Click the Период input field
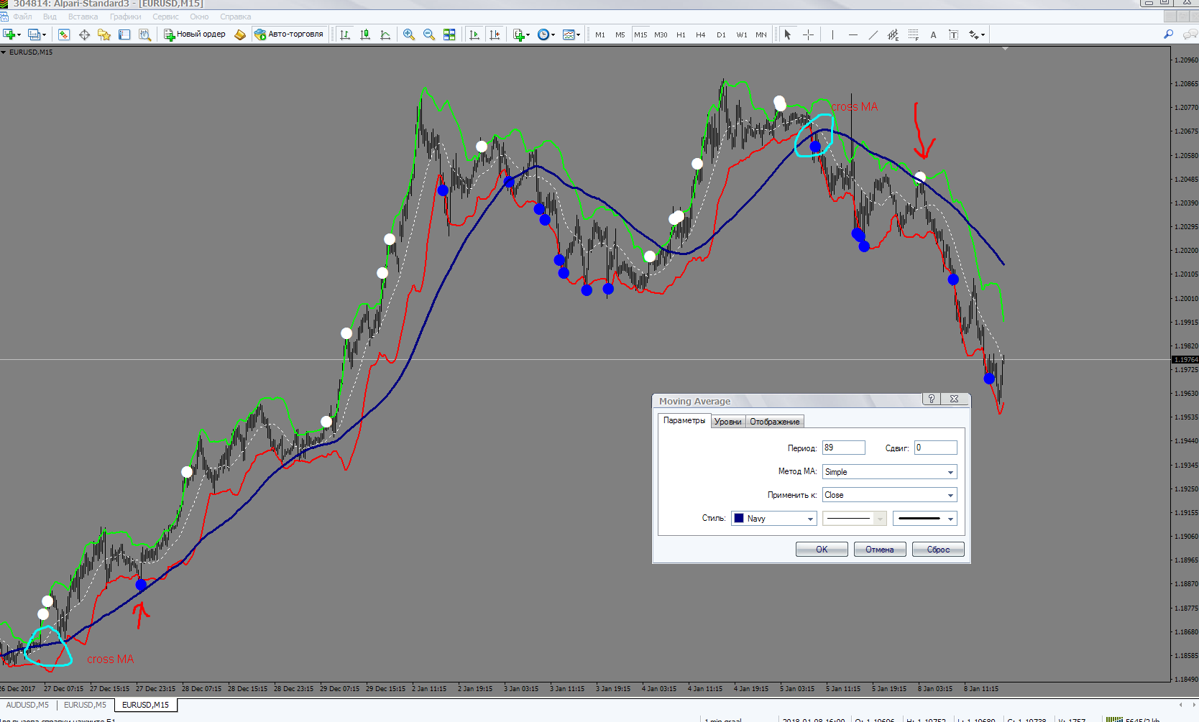Screen dimensions: 1199x722 coord(843,448)
